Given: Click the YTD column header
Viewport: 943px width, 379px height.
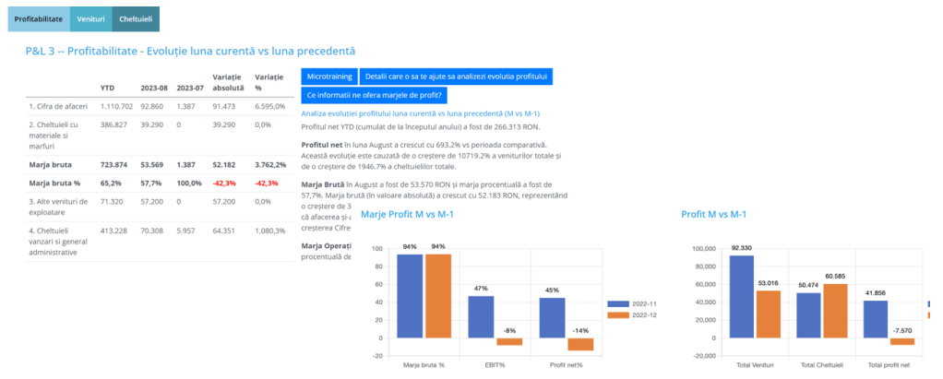Looking at the screenshot, I should coord(107,88).
